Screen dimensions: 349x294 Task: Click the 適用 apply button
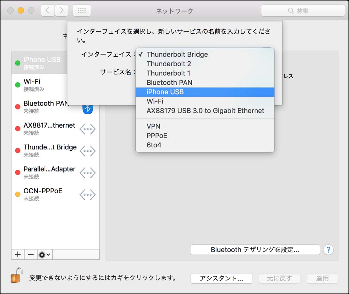[322, 278]
